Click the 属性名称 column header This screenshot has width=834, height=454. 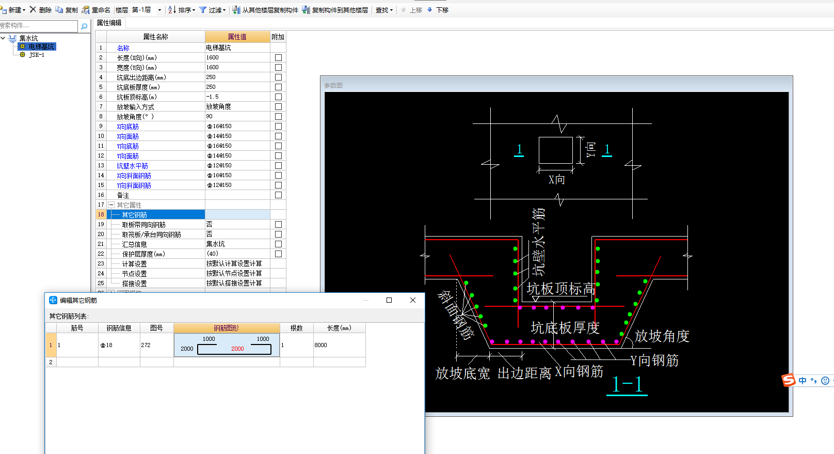click(156, 37)
